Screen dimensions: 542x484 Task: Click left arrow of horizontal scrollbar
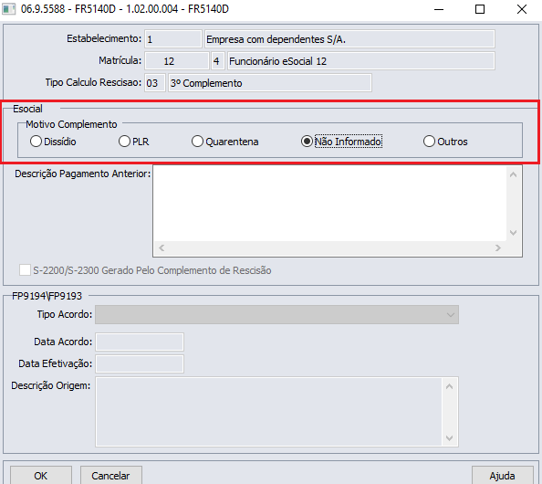pos(162,248)
